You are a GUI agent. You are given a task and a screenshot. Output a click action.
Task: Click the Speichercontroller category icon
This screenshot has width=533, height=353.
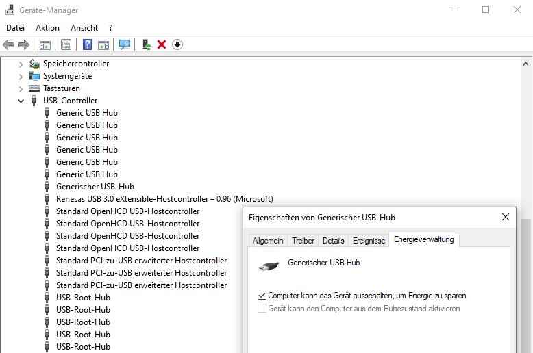pos(34,64)
